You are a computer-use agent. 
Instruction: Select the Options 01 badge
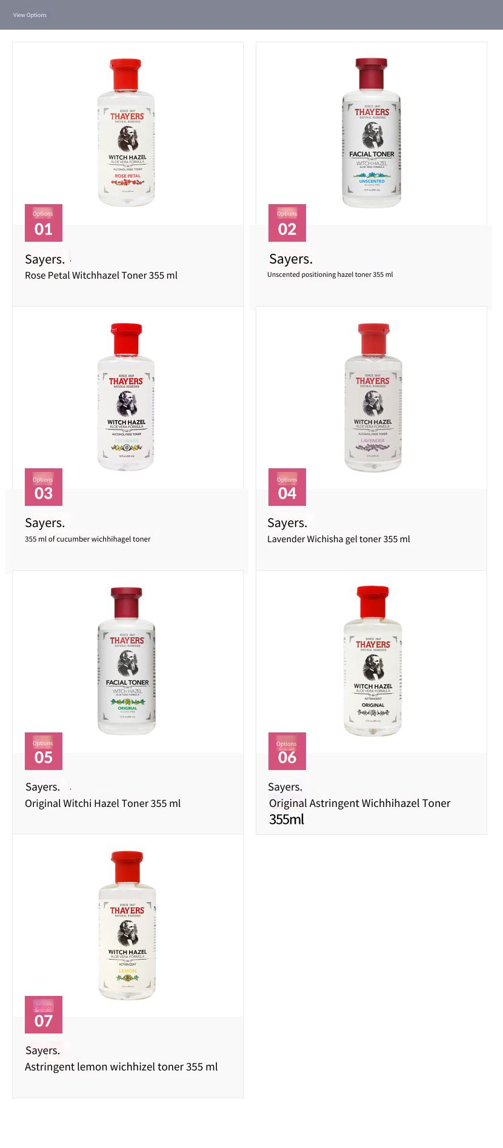coord(44,223)
